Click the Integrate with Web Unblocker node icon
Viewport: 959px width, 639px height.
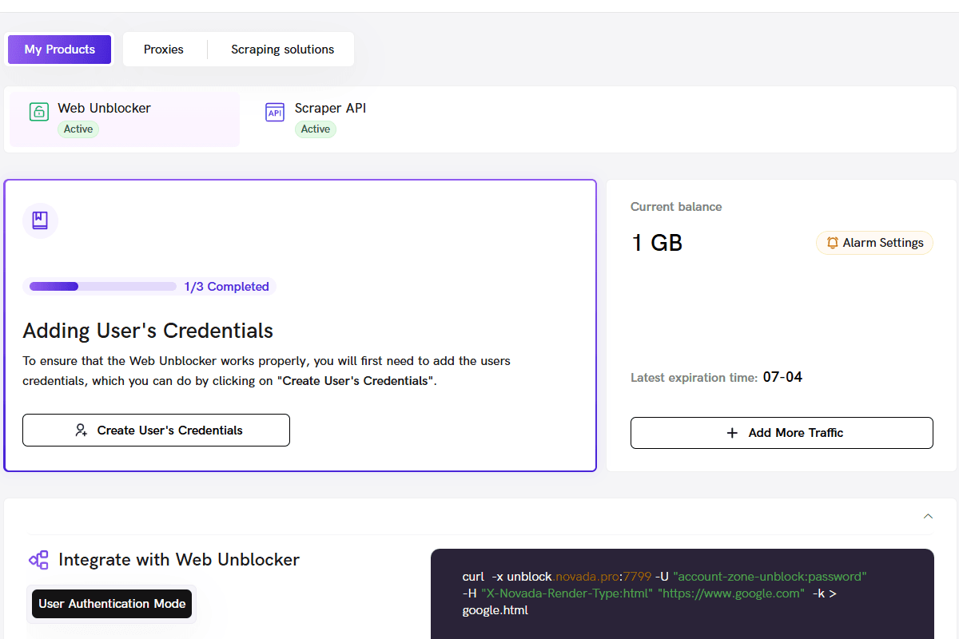38,560
